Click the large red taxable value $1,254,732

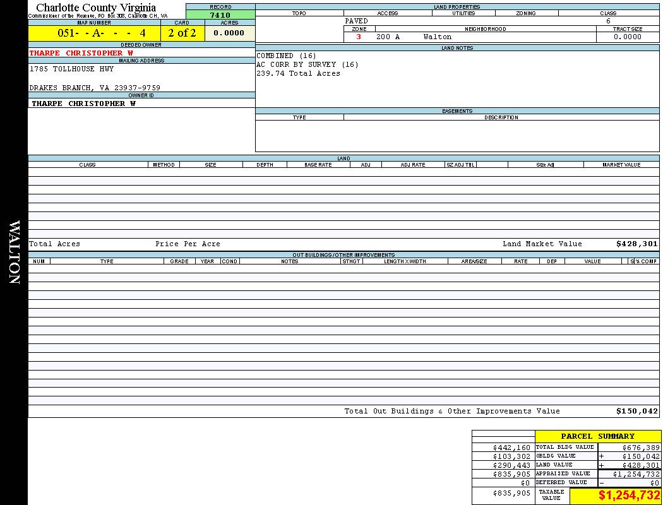629,496
